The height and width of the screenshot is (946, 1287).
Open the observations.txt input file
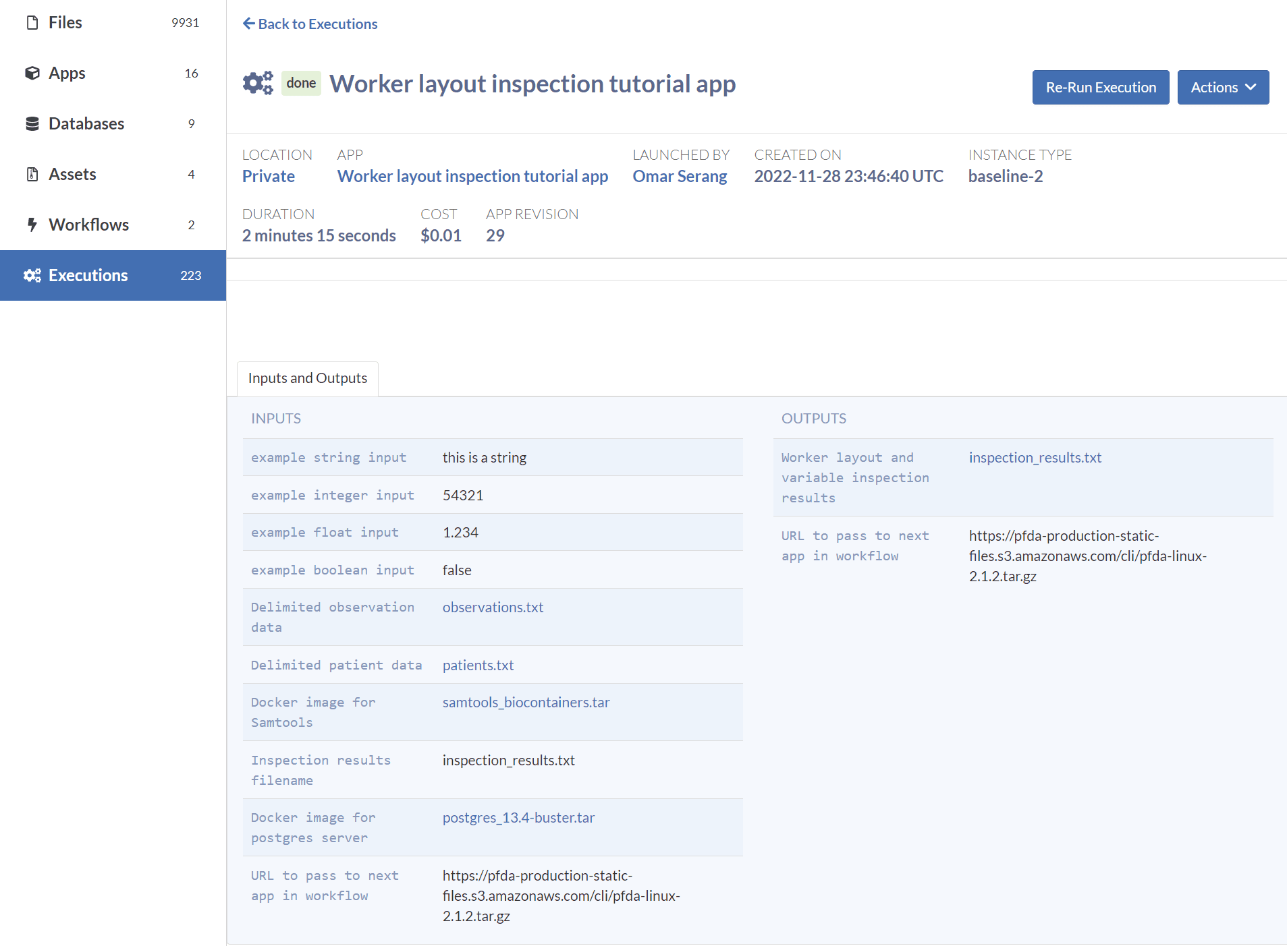[x=493, y=607]
